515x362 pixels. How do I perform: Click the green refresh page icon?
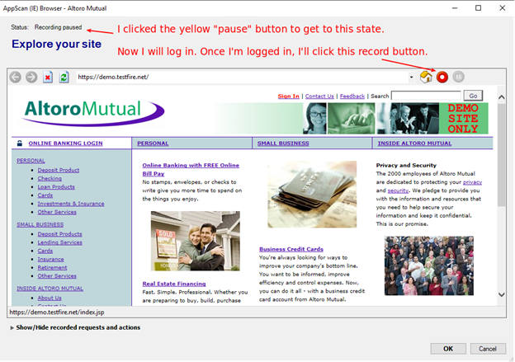pos(64,77)
